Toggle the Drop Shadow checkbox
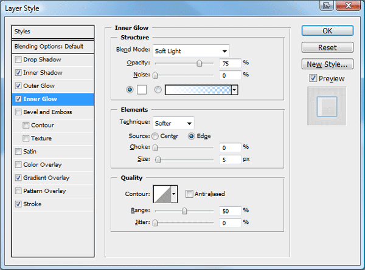The width and height of the screenshot is (365, 270). click(18, 59)
